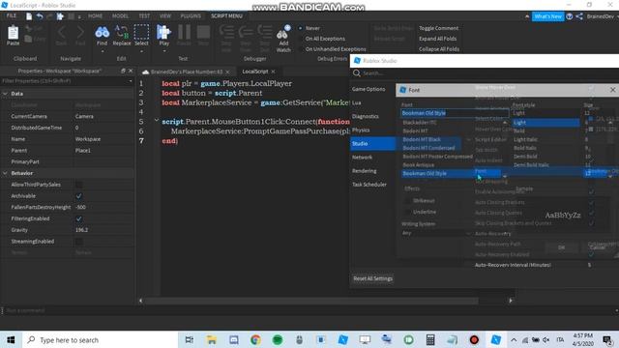Screen dimensions: 619x348
Task: Toggle the FilteringEnabled checkbox
Action: tap(79, 218)
